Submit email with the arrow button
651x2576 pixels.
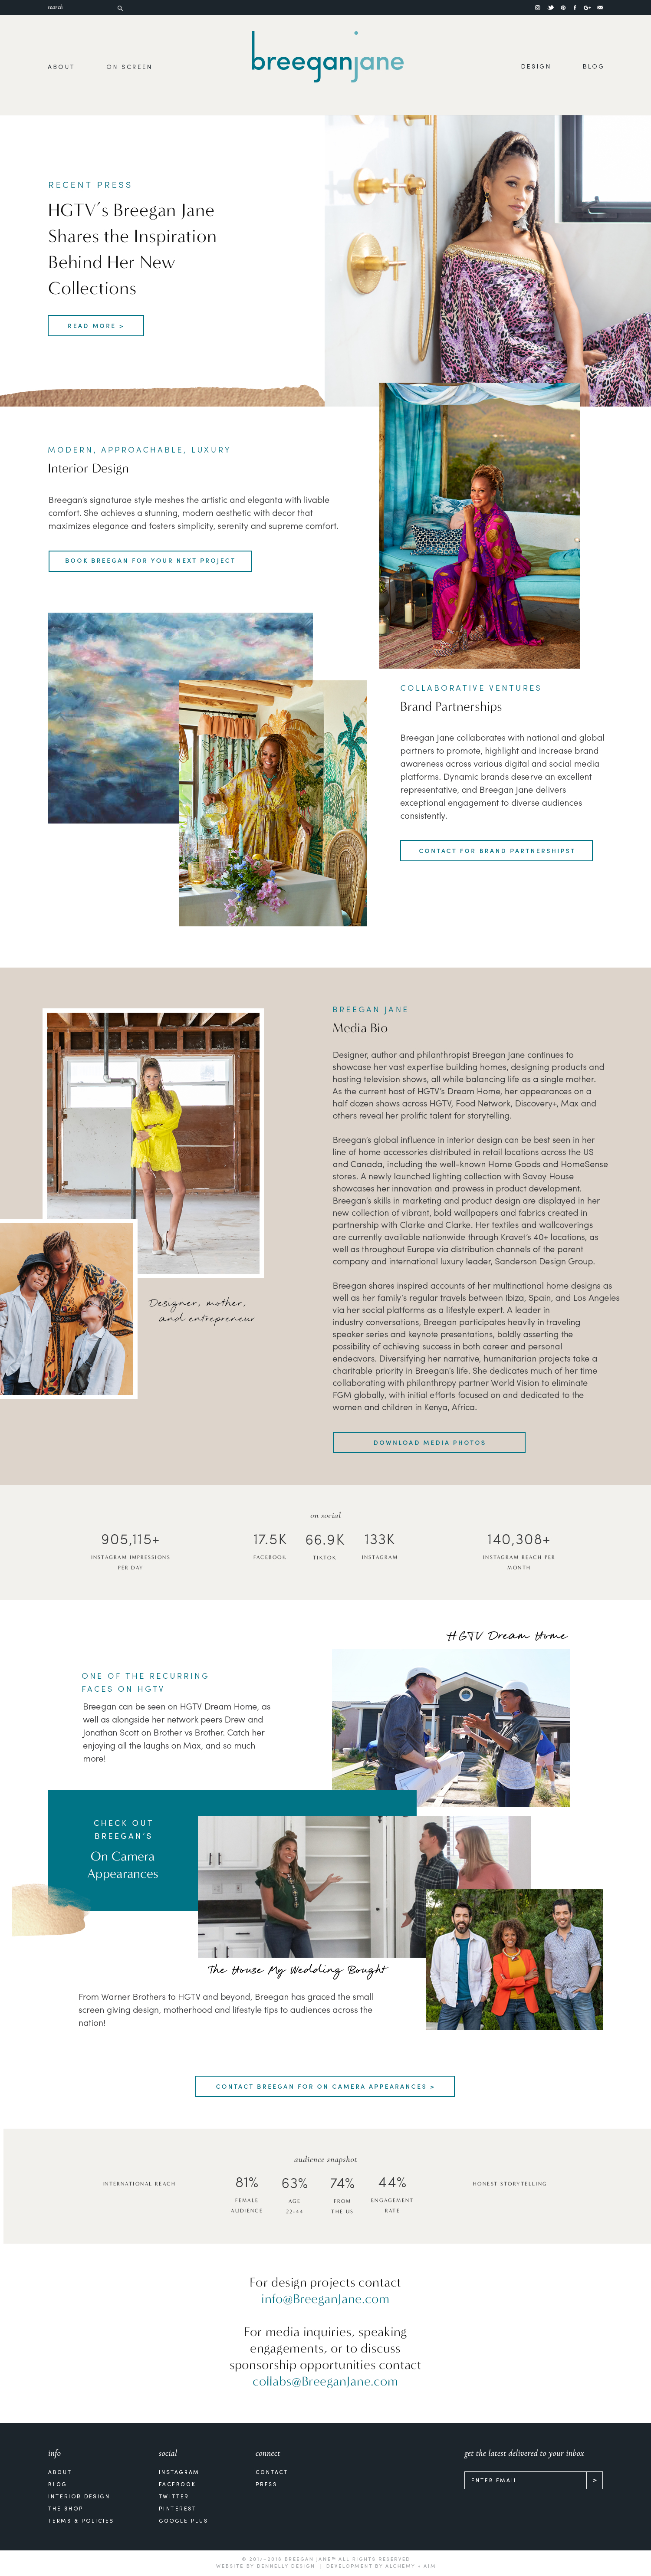point(594,2480)
